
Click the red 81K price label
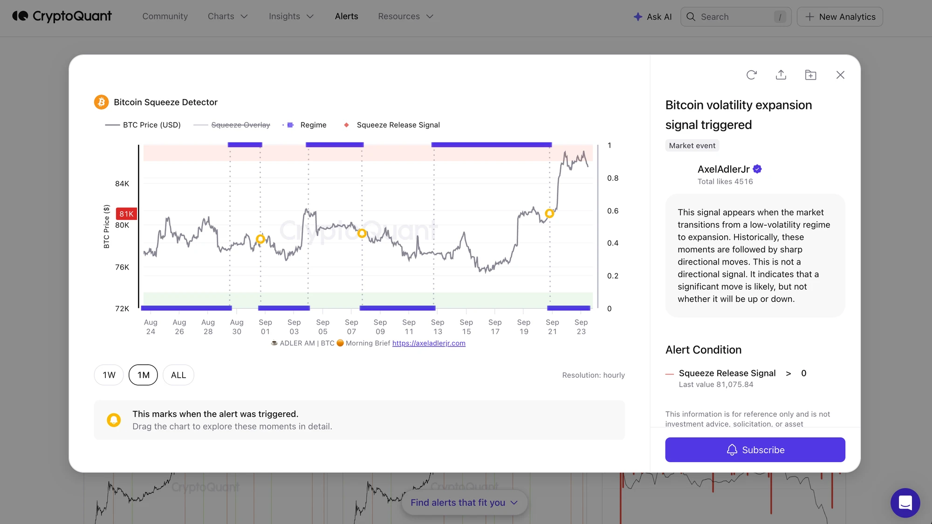126,214
